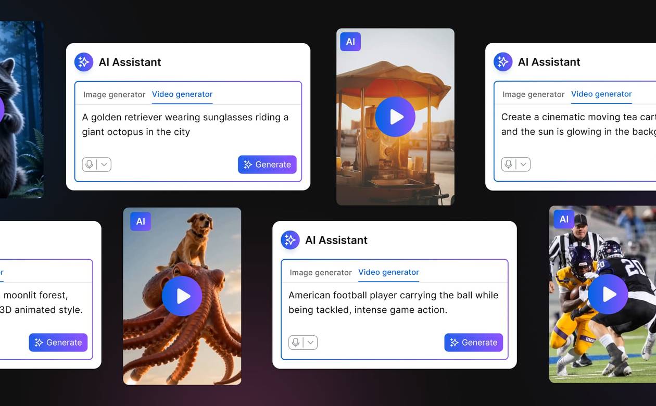The image size is (656, 406).
Task: Click AI badge on tea cart video
Action: (x=350, y=42)
